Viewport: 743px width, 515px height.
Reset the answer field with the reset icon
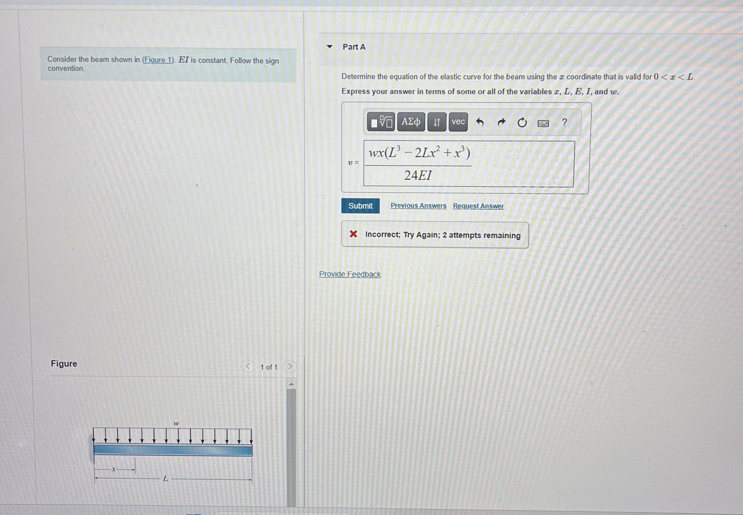pyautogui.click(x=522, y=122)
